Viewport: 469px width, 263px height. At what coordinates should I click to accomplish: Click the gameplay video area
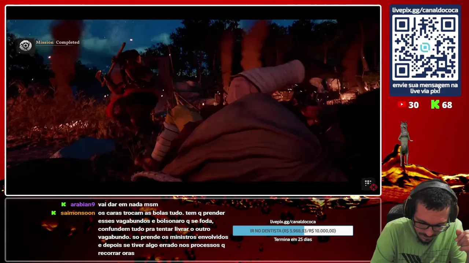(x=193, y=100)
